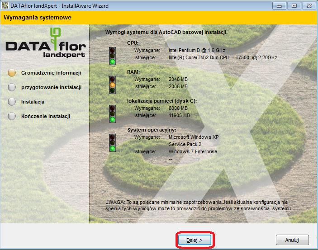Click the Kończenie instalacji label
The height and width of the screenshot is (250, 318).
coord(46,116)
